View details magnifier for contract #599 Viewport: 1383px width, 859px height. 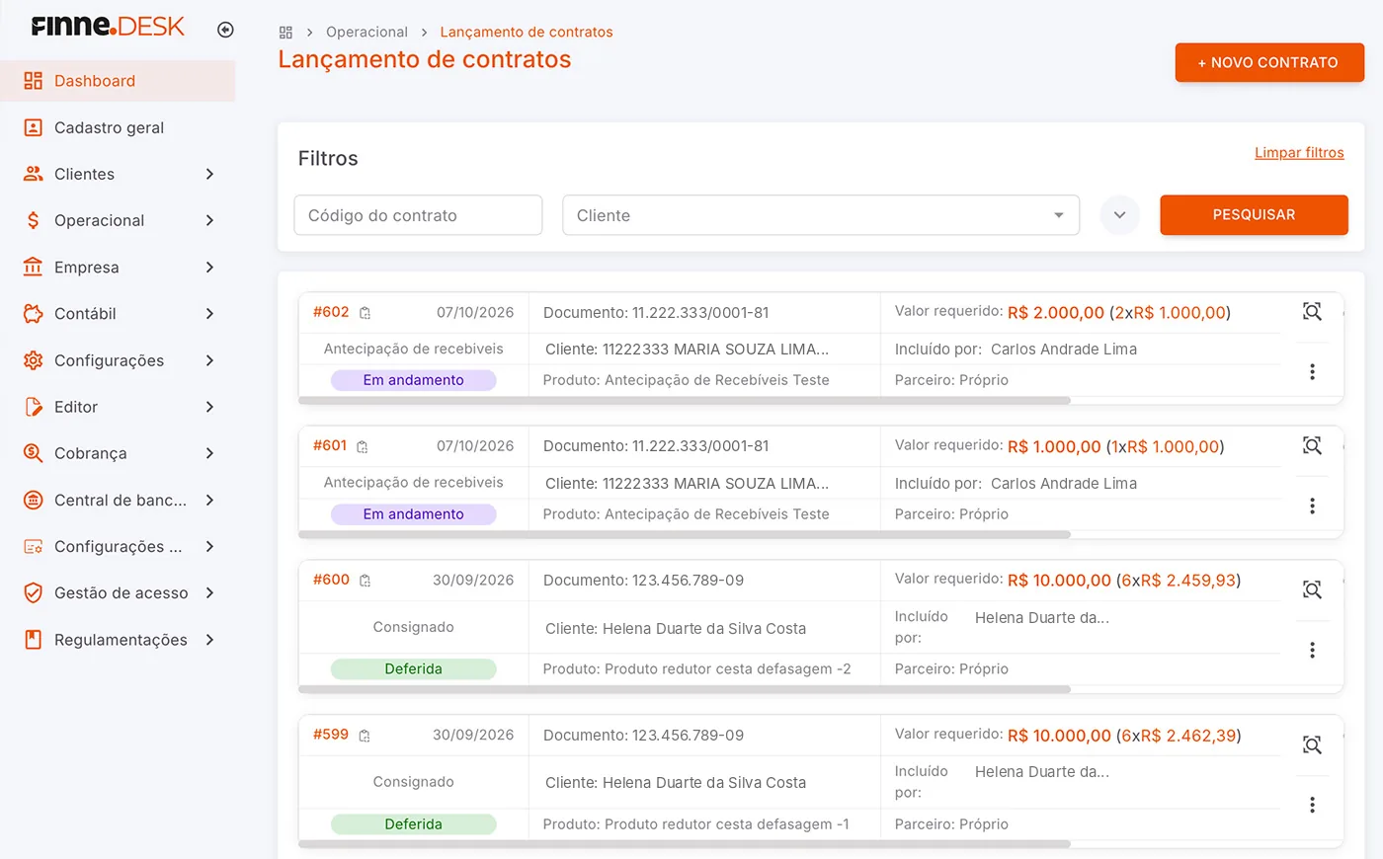coord(1312,744)
